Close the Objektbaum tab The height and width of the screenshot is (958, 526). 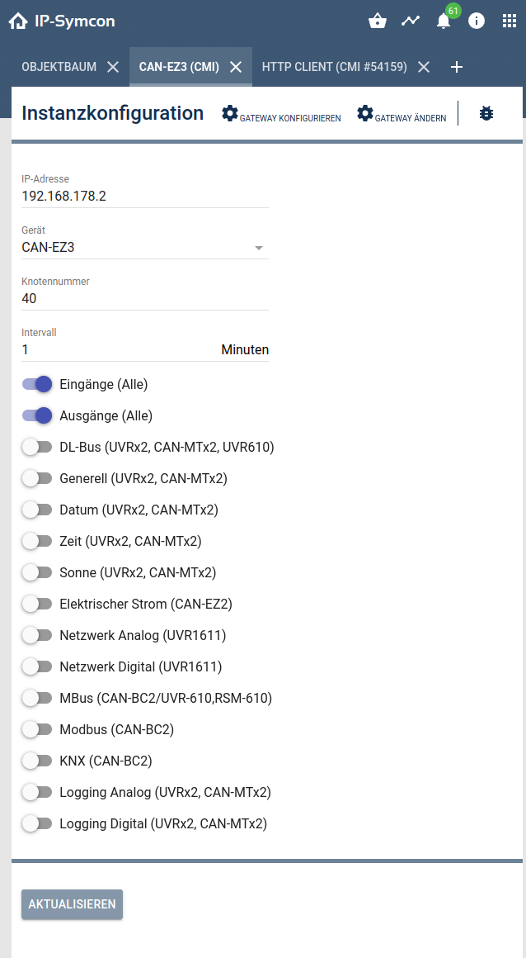pos(113,67)
